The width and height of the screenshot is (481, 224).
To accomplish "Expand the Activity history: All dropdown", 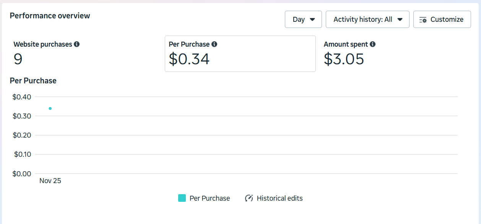I will [367, 19].
